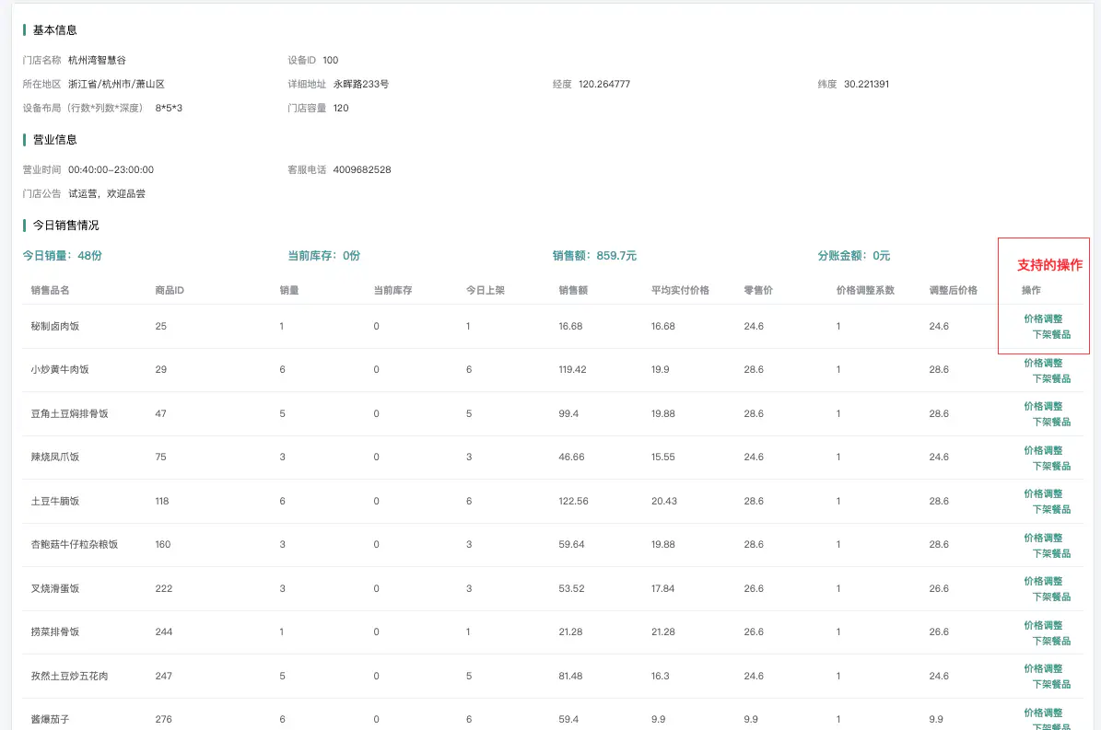
Task: Click 下架餐品 in the 豆角土豆焖排骨饭 row
Action: point(1051,423)
